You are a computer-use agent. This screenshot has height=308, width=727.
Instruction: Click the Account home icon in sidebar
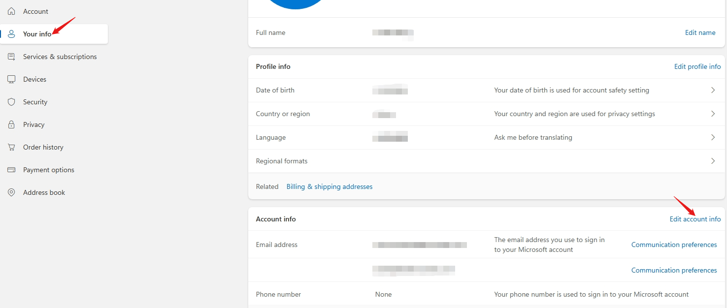click(x=11, y=11)
